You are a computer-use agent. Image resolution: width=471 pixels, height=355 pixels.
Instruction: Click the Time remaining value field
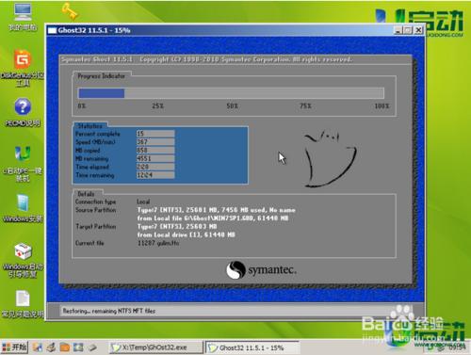(155, 175)
